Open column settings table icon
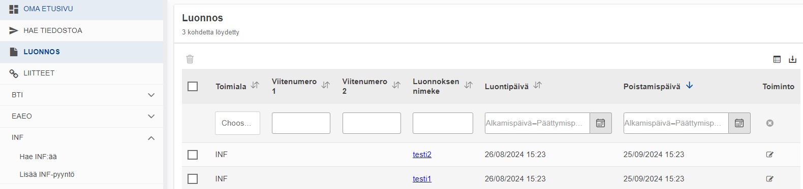Viewport: 803px width, 189px height. point(777,59)
